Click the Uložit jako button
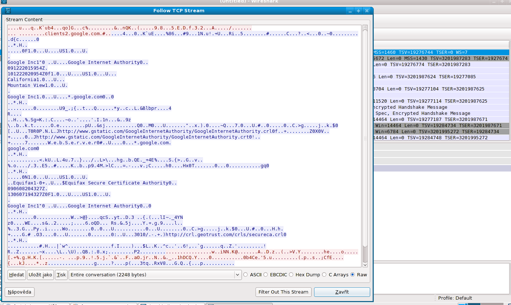The height and width of the screenshot is (305, 511). [40, 275]
